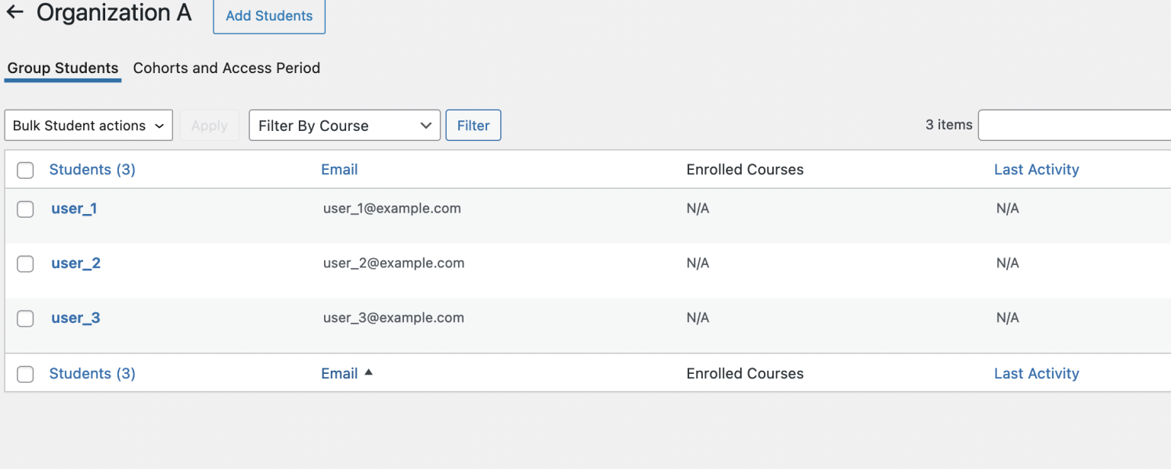Check the select-all checkbox in the footer row
This screenshot has height=469, width=1171.
coord(25,373)
